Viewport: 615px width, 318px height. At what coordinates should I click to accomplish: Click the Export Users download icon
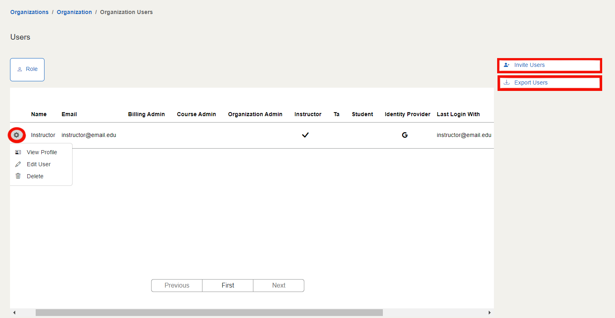pos(507,83)
